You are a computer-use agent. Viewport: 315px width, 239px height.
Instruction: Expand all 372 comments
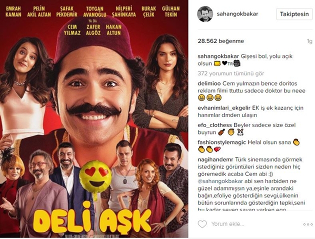click(231, 73)
